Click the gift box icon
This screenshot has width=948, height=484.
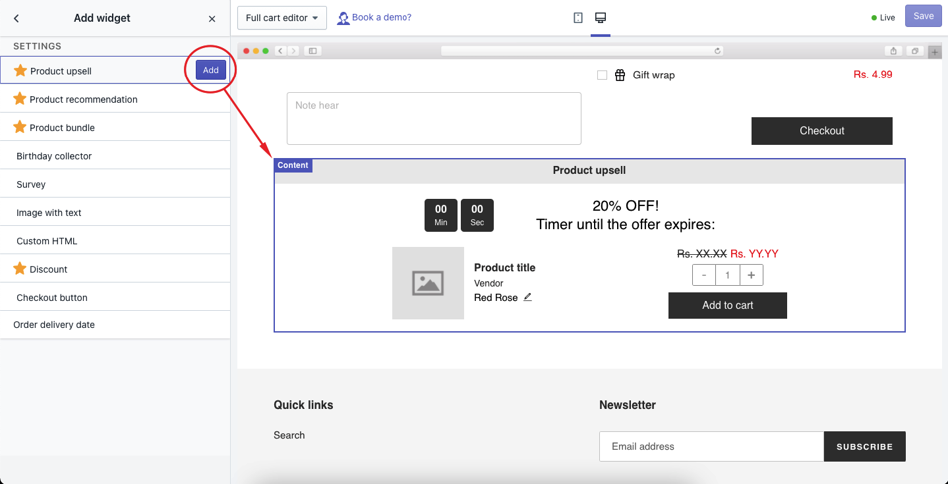click(620, 75)
